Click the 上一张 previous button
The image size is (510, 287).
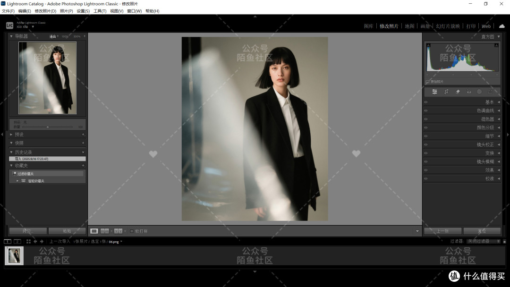tap(442, 231)
